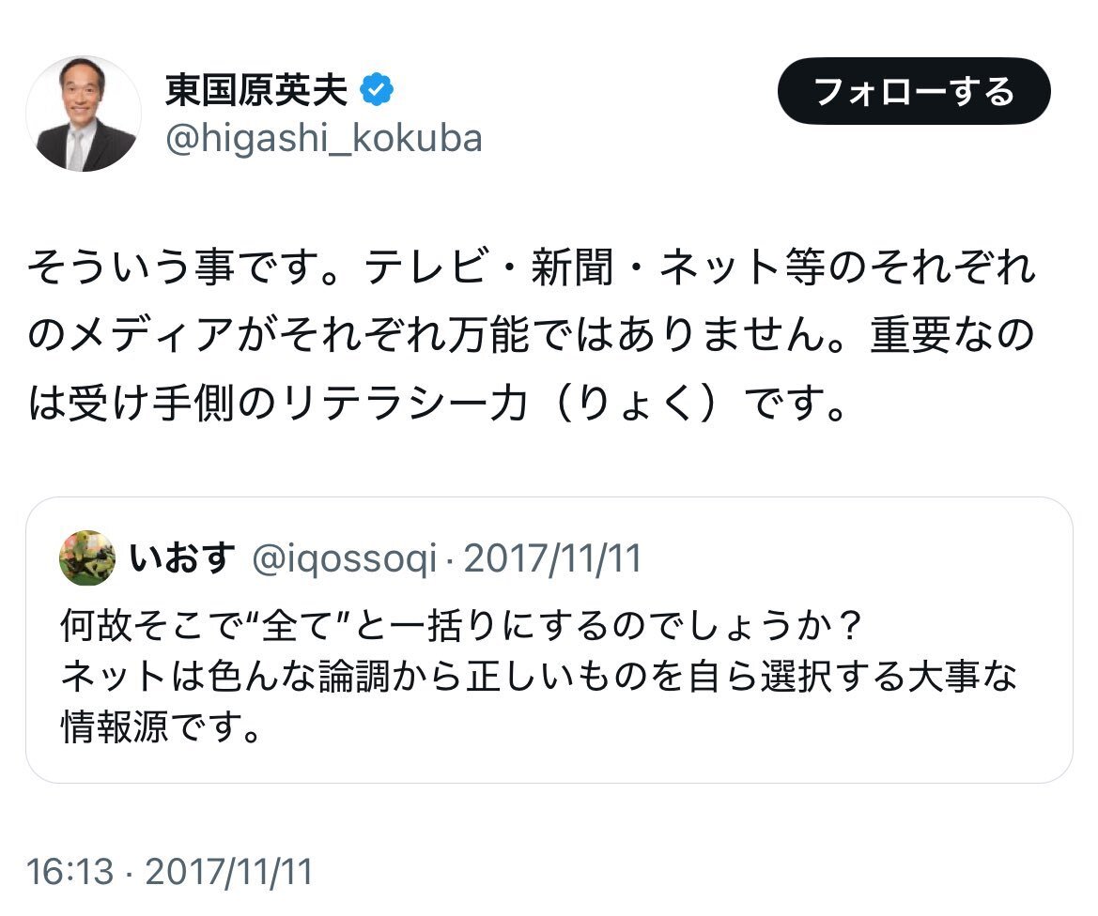Click the @higashi_kokuba handle
Image resolution: width=1098 pixels, height=916 pixels.
(x=323, y=139)
